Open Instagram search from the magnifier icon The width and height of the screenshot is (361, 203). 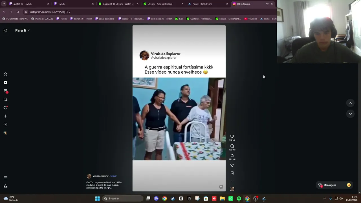(5, 100)
